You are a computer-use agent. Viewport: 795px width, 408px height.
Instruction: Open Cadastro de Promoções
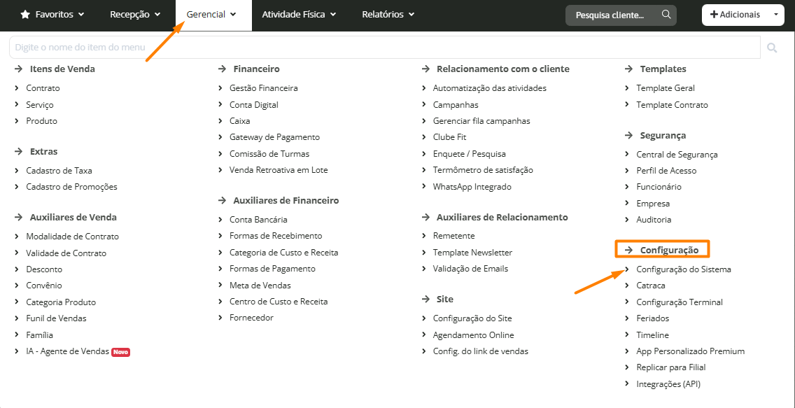pos(71,187)
